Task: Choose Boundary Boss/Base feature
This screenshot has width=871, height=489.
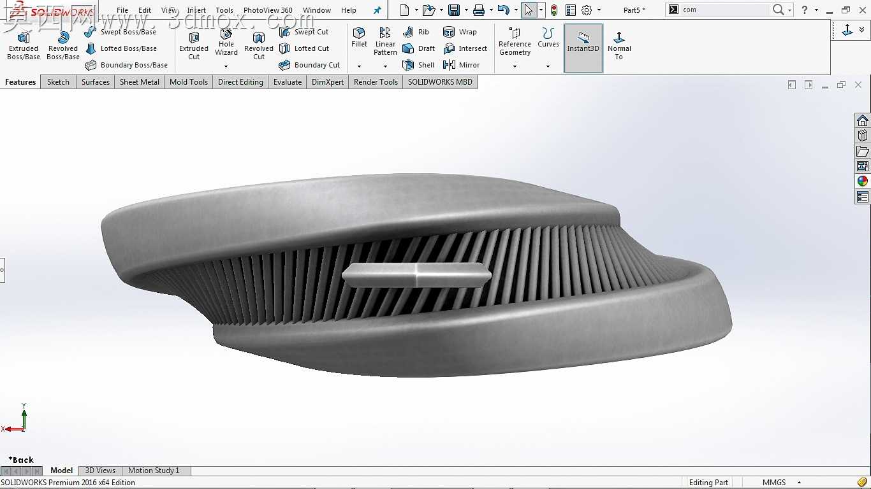Action: coord(126,65)
